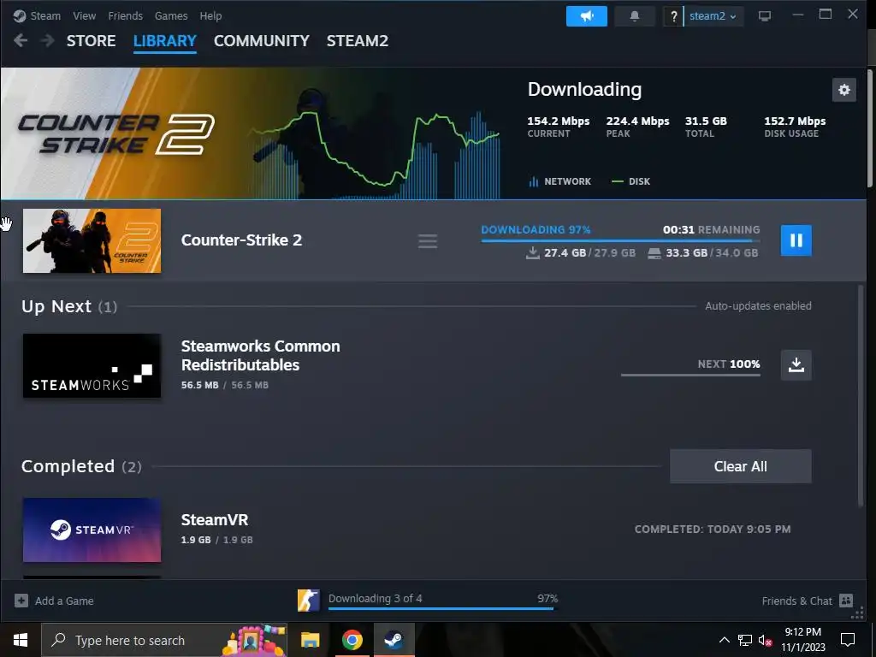Click the 00:31 REMAINING text
The width and height of the screenshot is (876, 657).
(711, 229)
